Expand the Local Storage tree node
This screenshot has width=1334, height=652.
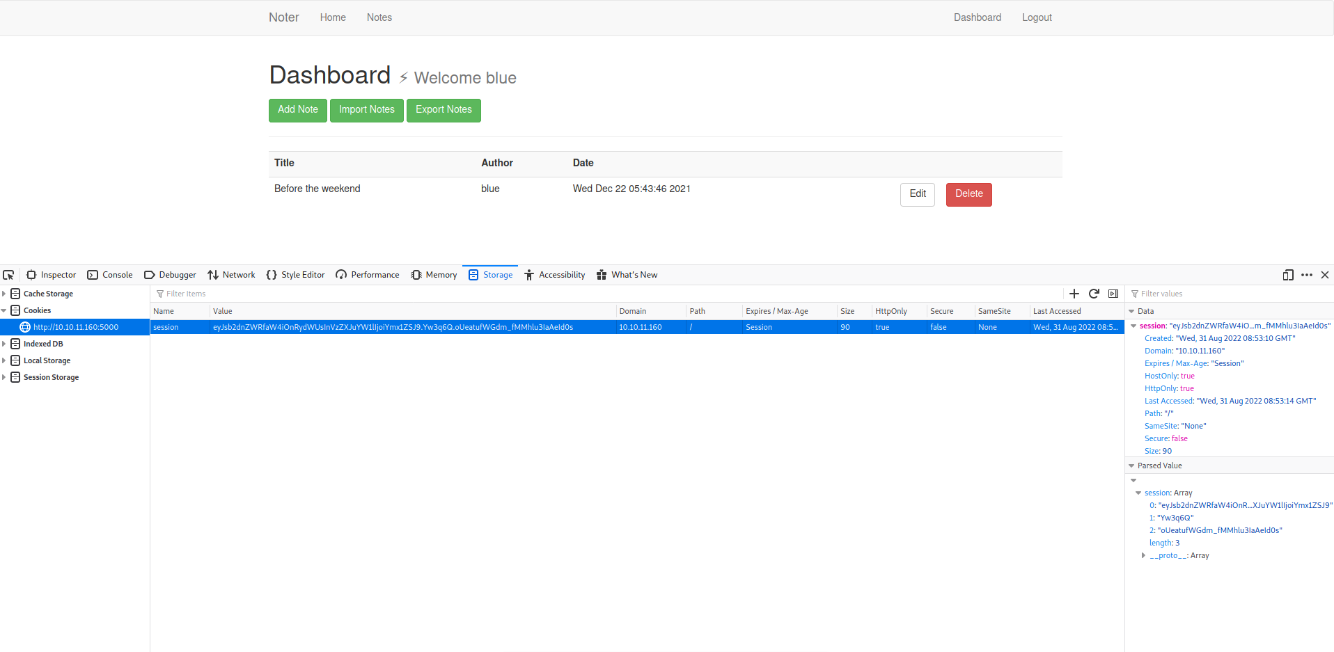pyautogui.click(x=4, y=360)
